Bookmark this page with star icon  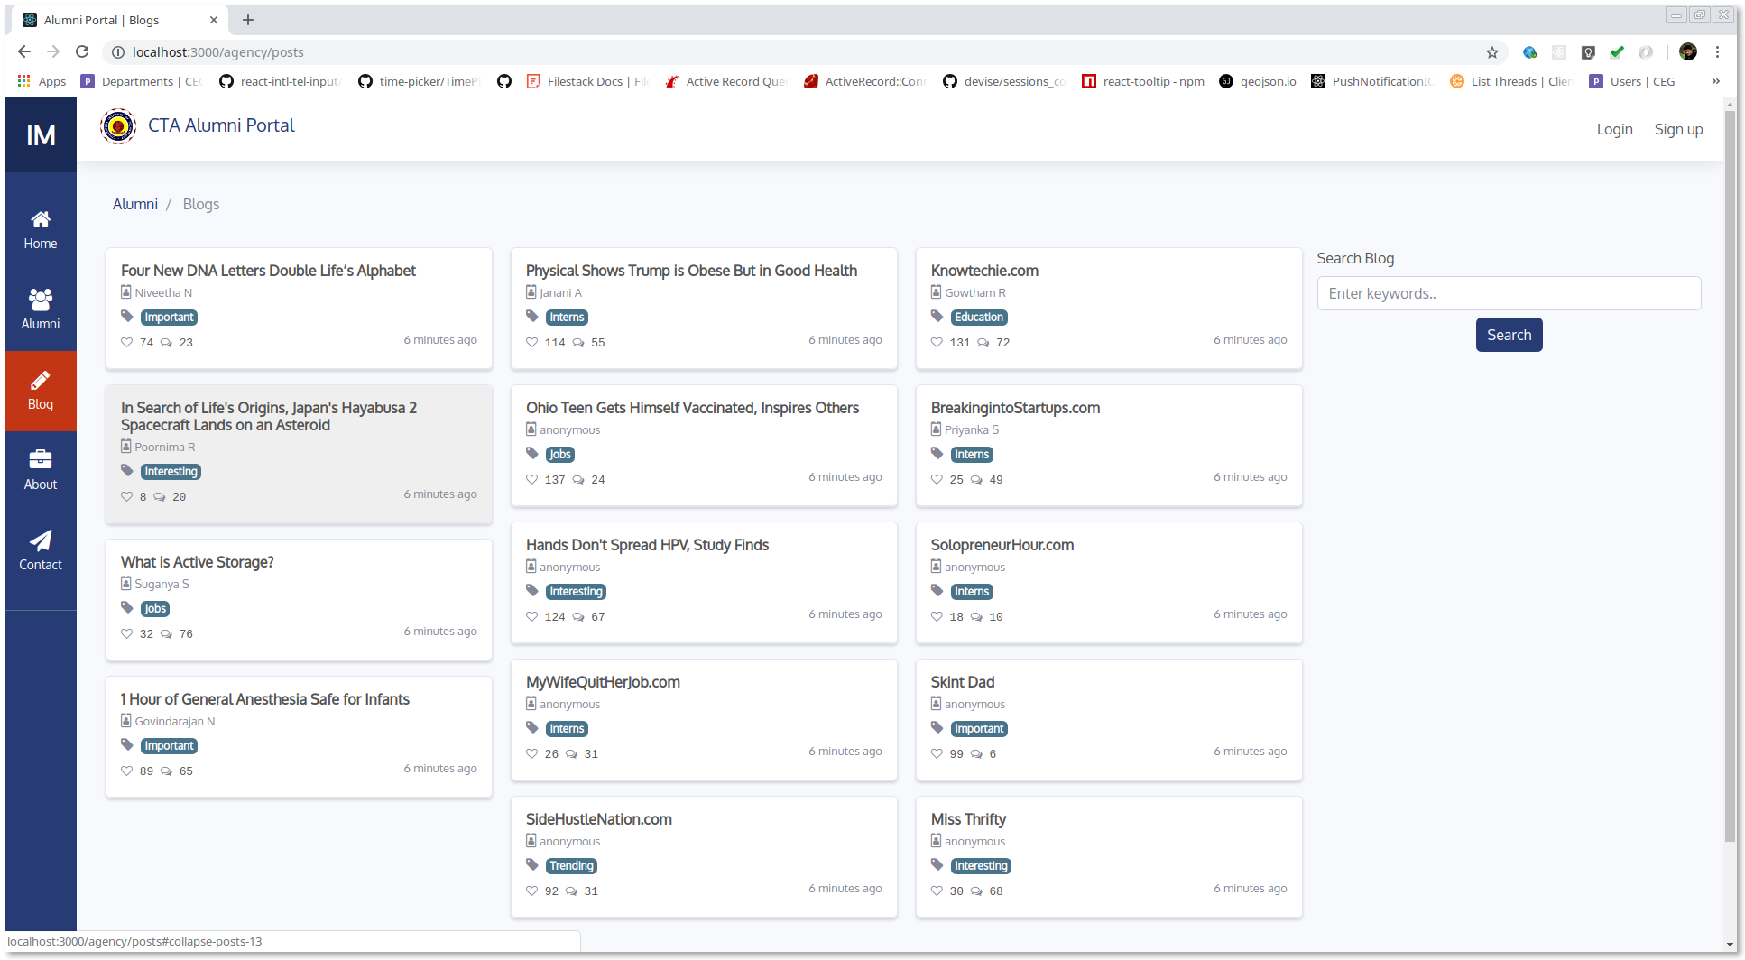[1492, 52]
